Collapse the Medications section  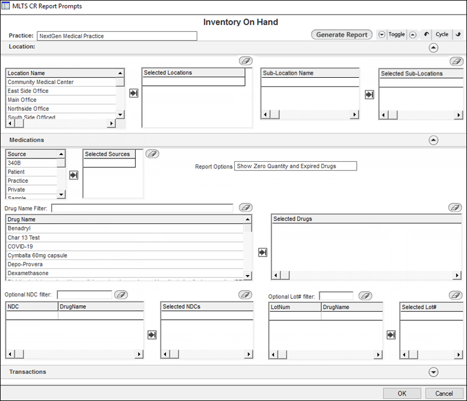(x=433, y=140)
